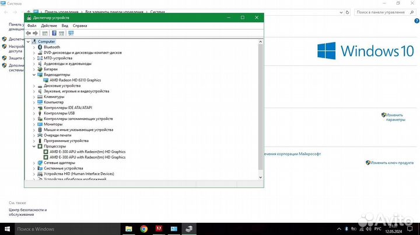Click the Видеоадаптеры display adapter icon
The height and width of the screenshot is (235, 420).
click(40, 75)
